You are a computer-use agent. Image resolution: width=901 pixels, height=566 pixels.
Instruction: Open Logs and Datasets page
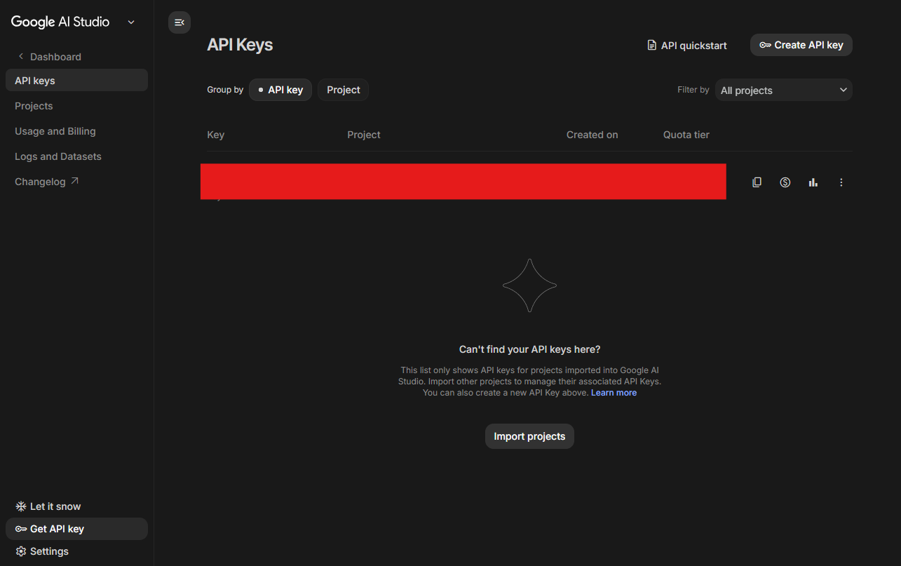58,156
